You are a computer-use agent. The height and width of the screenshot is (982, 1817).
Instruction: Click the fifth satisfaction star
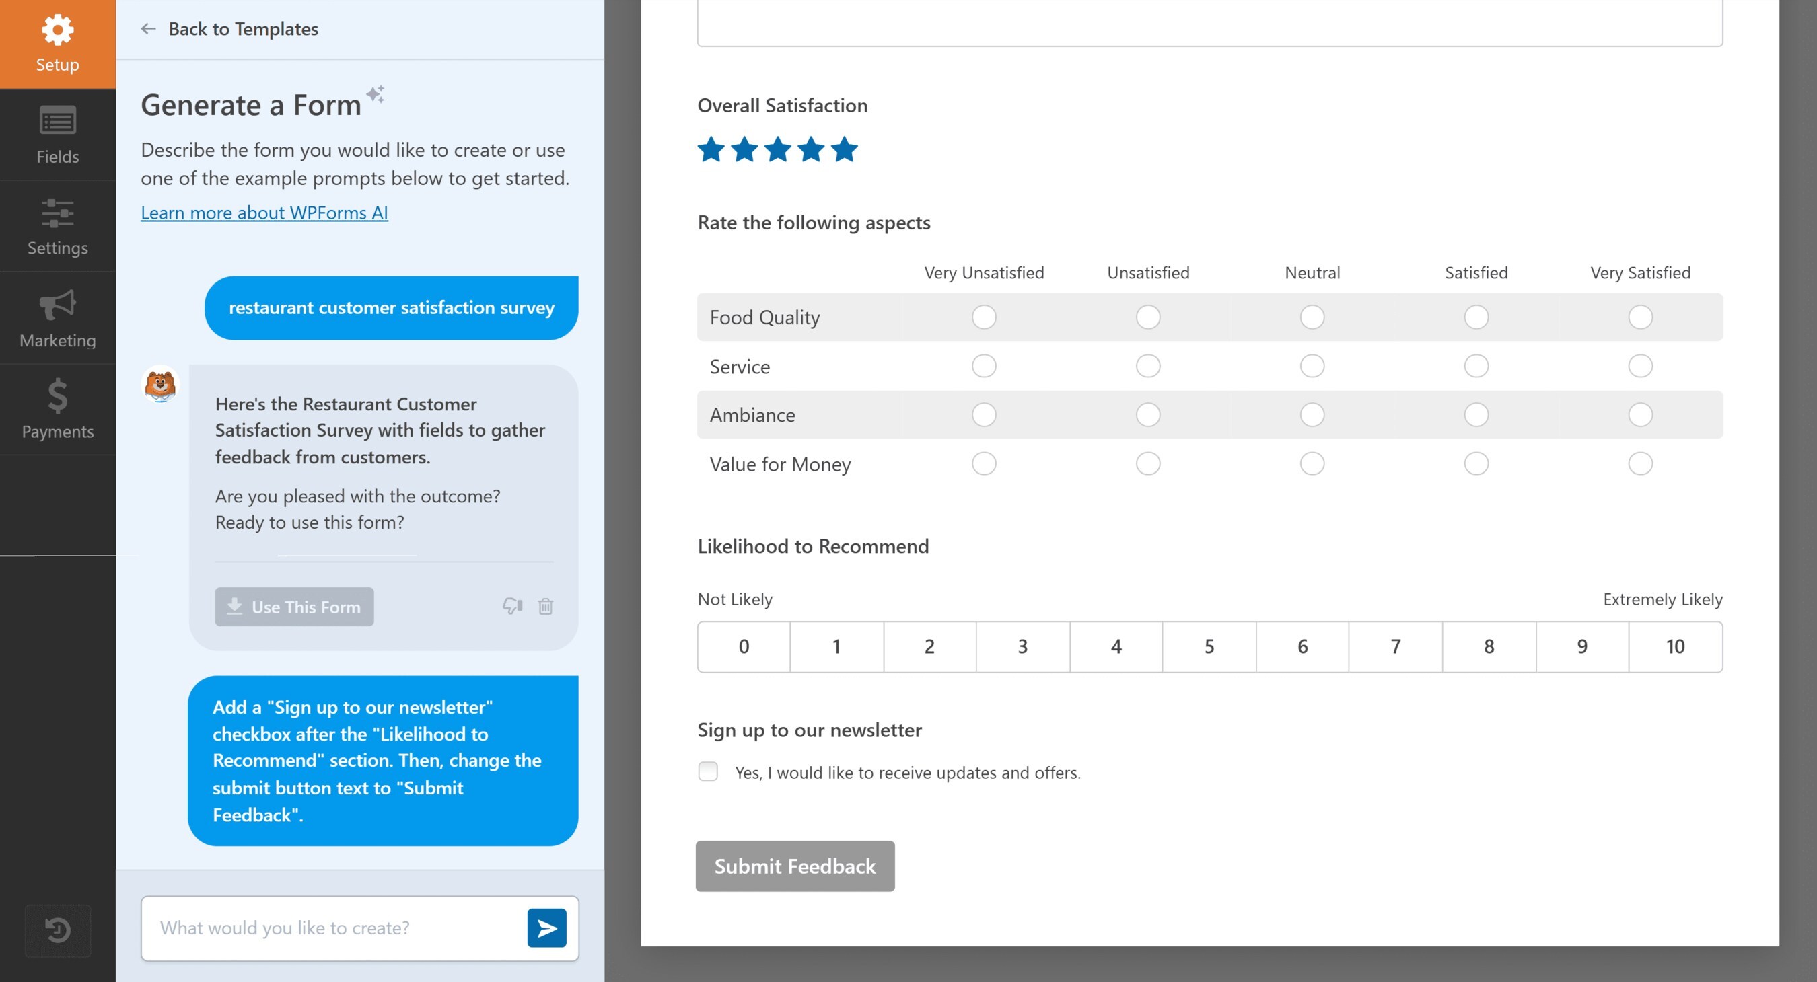(x=844, y=149)
